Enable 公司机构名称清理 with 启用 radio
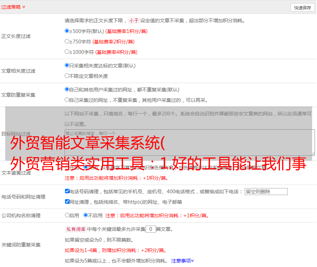 tap(67, 215)
